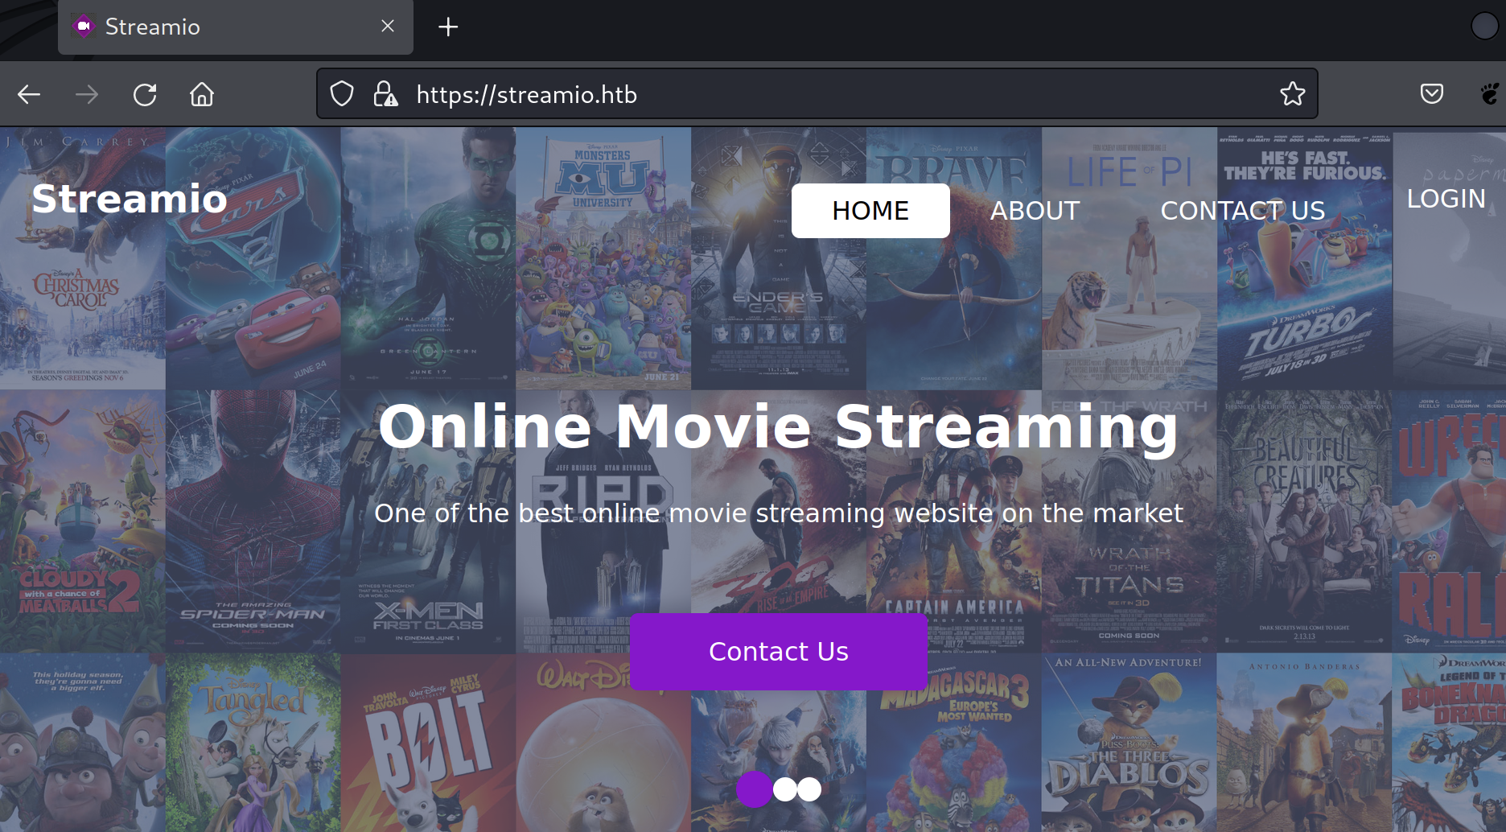Bookmark this page with the star
Viewport: 1506px width, 832px height.
click(x=1292, y=94)
